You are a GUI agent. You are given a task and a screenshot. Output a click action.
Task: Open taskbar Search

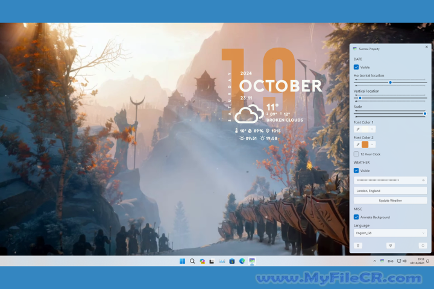coord(192,261)
